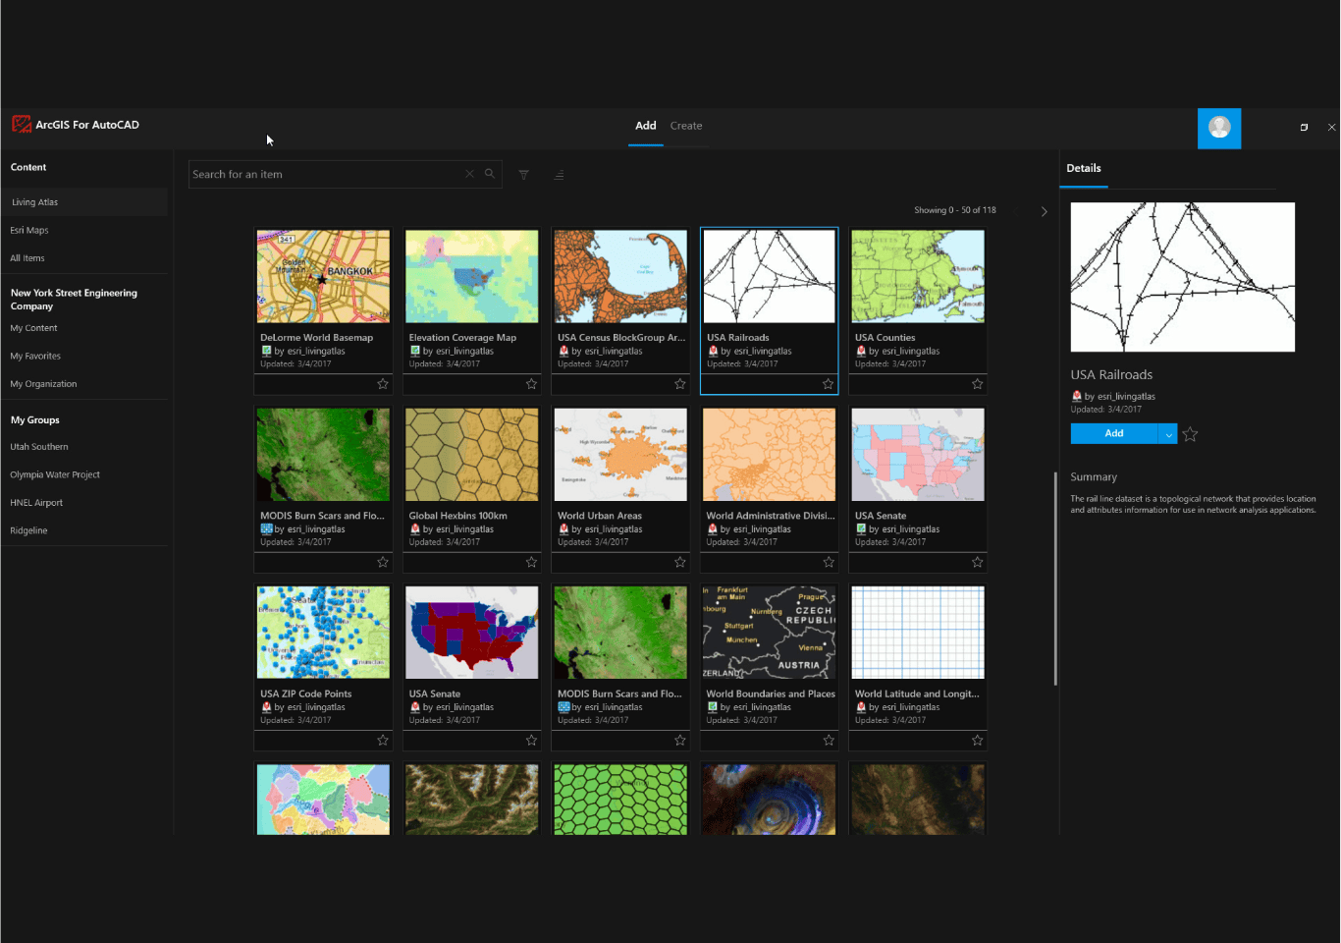Viewport: 1341px width, 943px height.
Task: Click the "Elevation Coverage Map" card title
Action: click(462, 338)
